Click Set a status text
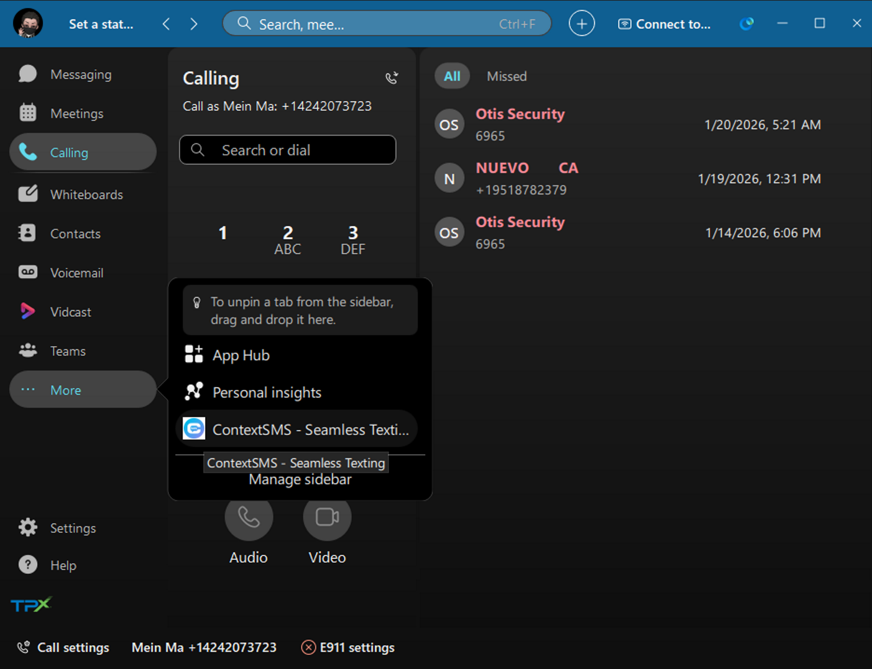 [101, 24]
